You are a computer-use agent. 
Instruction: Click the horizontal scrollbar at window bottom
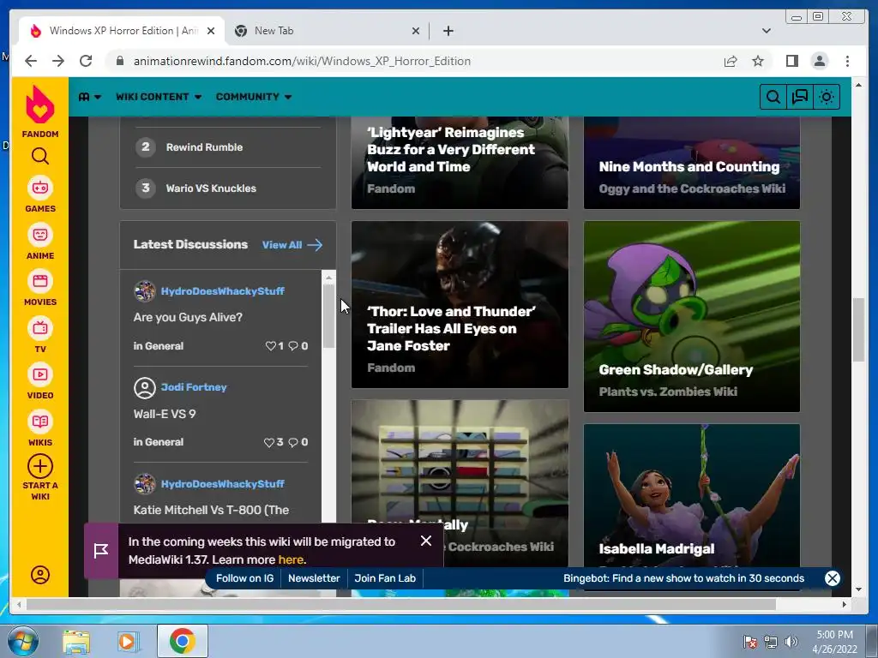(x=401, y=605)
